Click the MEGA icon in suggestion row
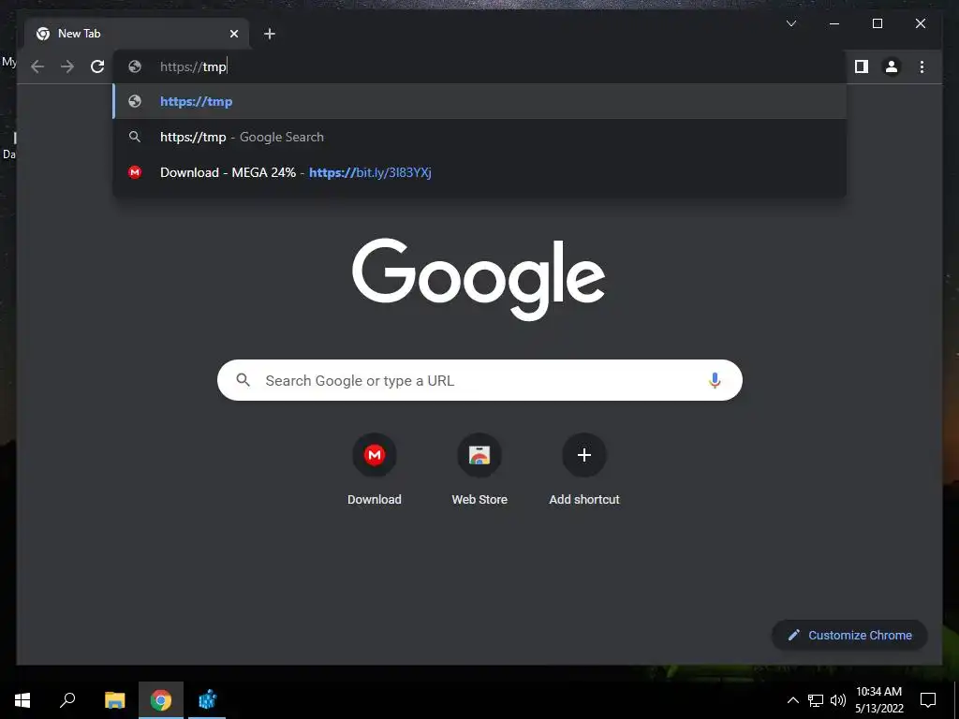This screenshot has width=959, height=719. pos(135,172)
